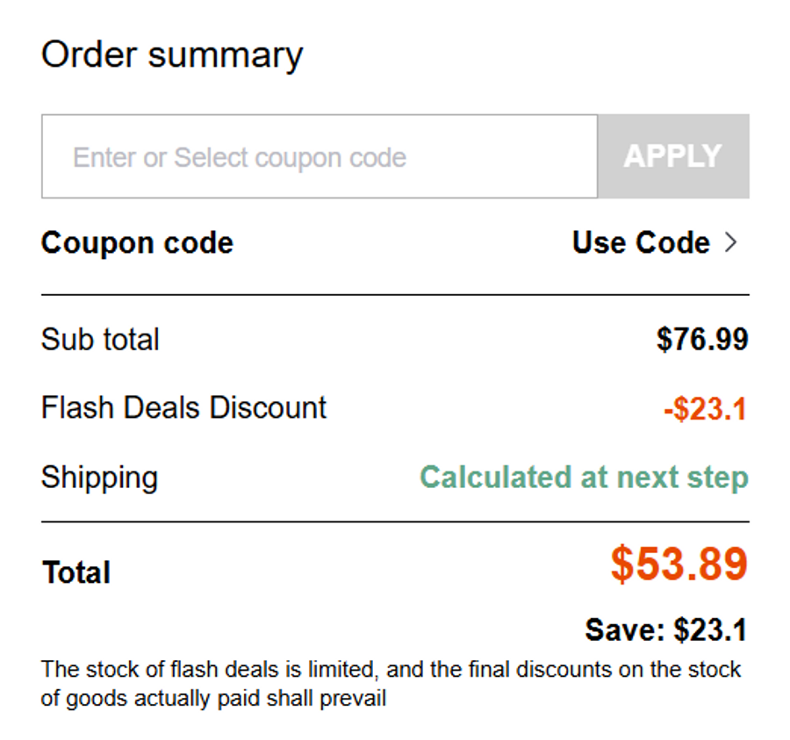Click the bold "Coupon code" label
Image resolution: width=790 pixels, height=740 pixels.
[137, 242]
